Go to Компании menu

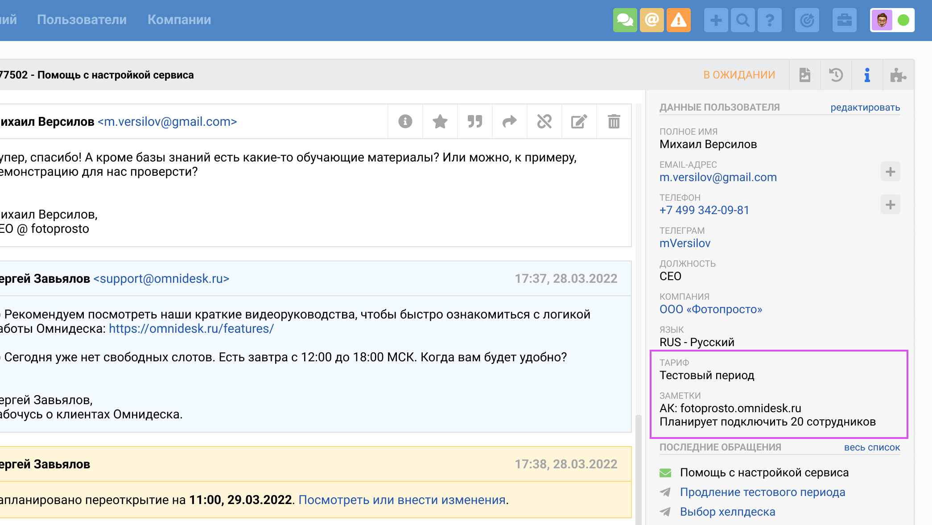(179, 20)
